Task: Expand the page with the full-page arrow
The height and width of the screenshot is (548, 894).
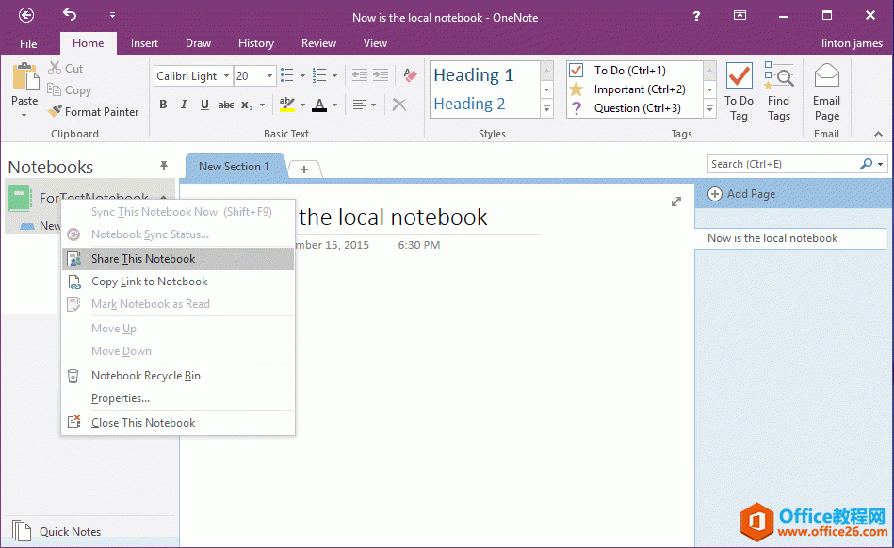Action: (x=675, y=201)
